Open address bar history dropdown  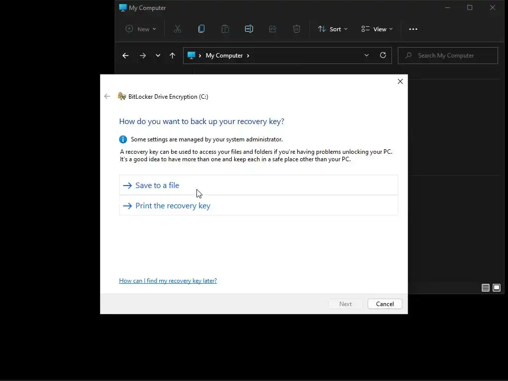click(367, 56)
